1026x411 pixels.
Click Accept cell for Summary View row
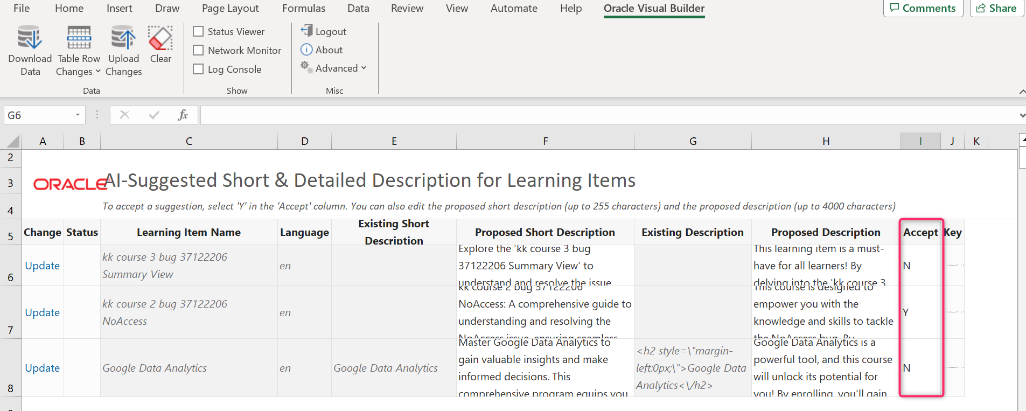pos(920,266)
